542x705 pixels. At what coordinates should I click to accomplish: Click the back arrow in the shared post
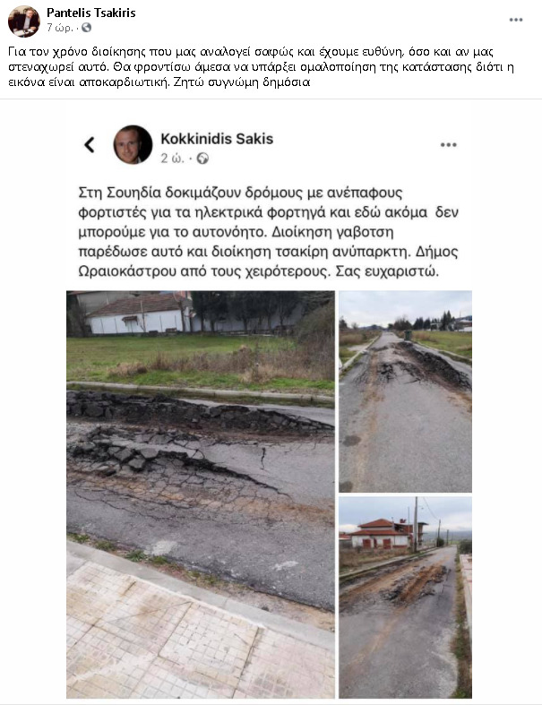point(90,145)
